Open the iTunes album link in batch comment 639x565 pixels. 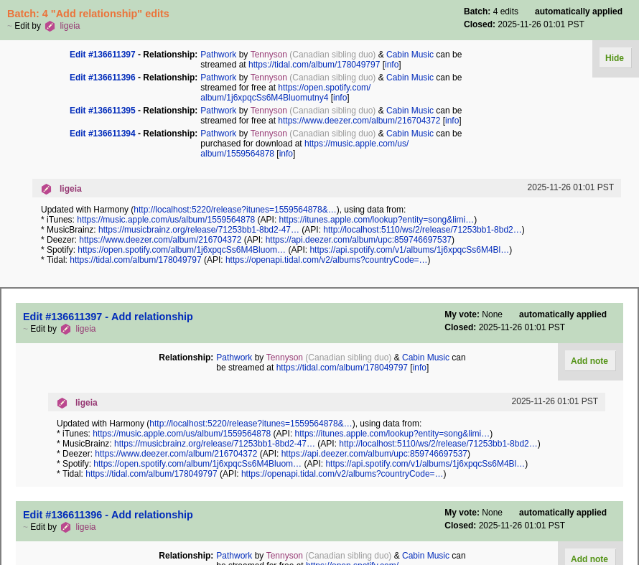[166, 220]
